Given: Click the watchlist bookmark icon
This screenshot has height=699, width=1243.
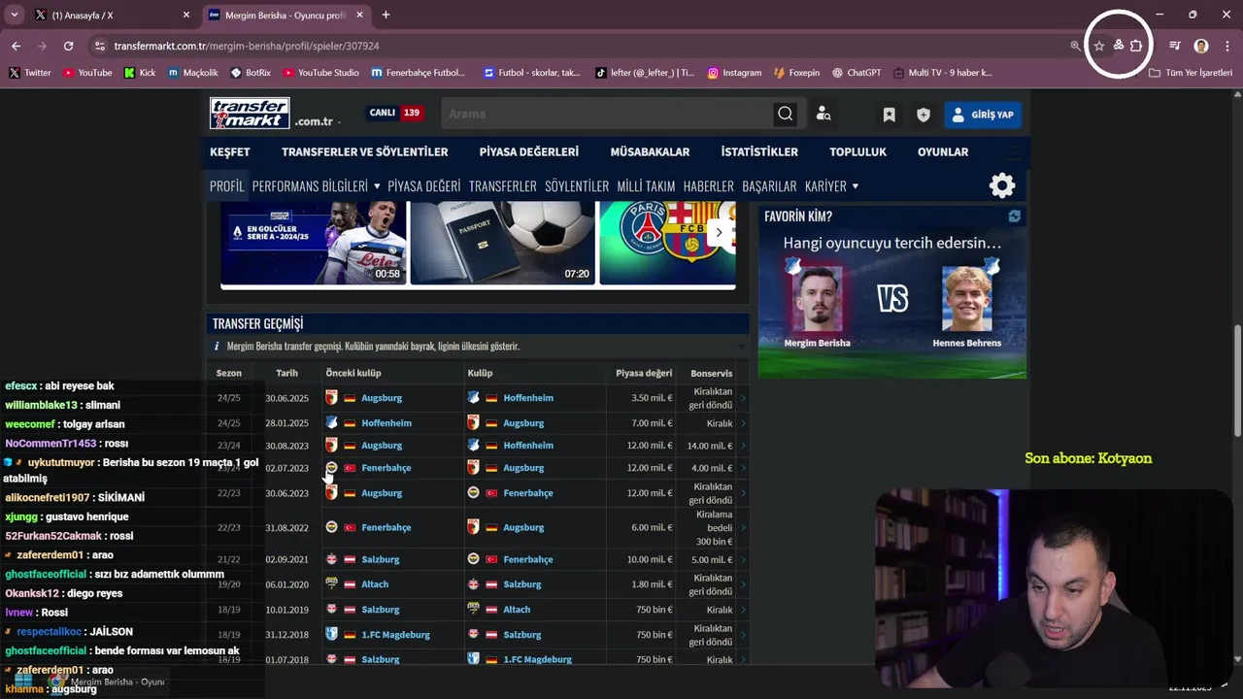Looking at the screenshot, I should pos(889,115).
